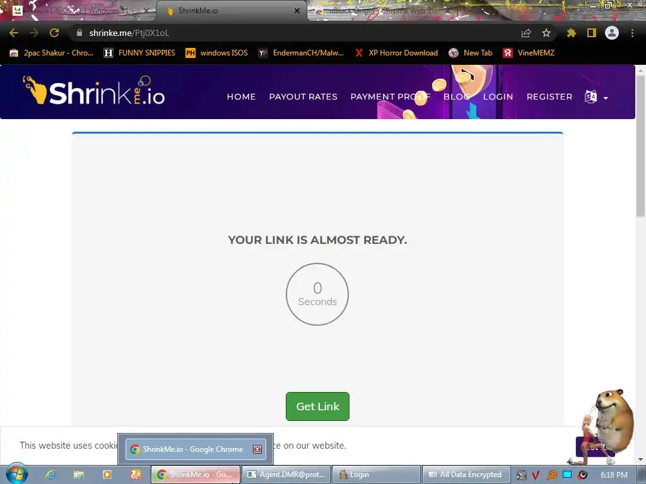Click the 0 Seconds countdown circle
This screenshot has height=484, width=646.
click(317, 294)
